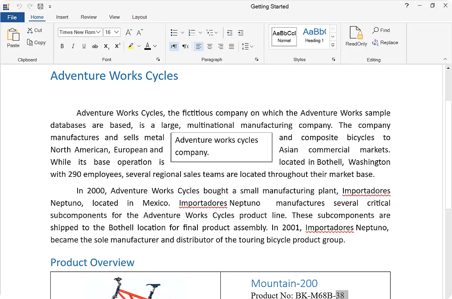This screenshot has height=299, width=452.
Task: Select the Center alignment icon
Action: coord(210,46)
